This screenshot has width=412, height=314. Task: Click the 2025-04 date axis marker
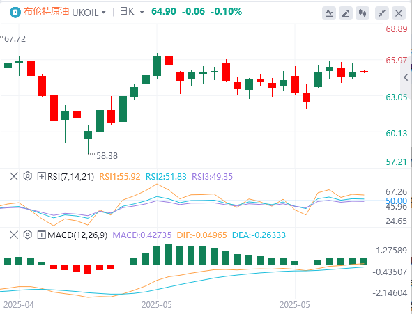click(19, 305)
